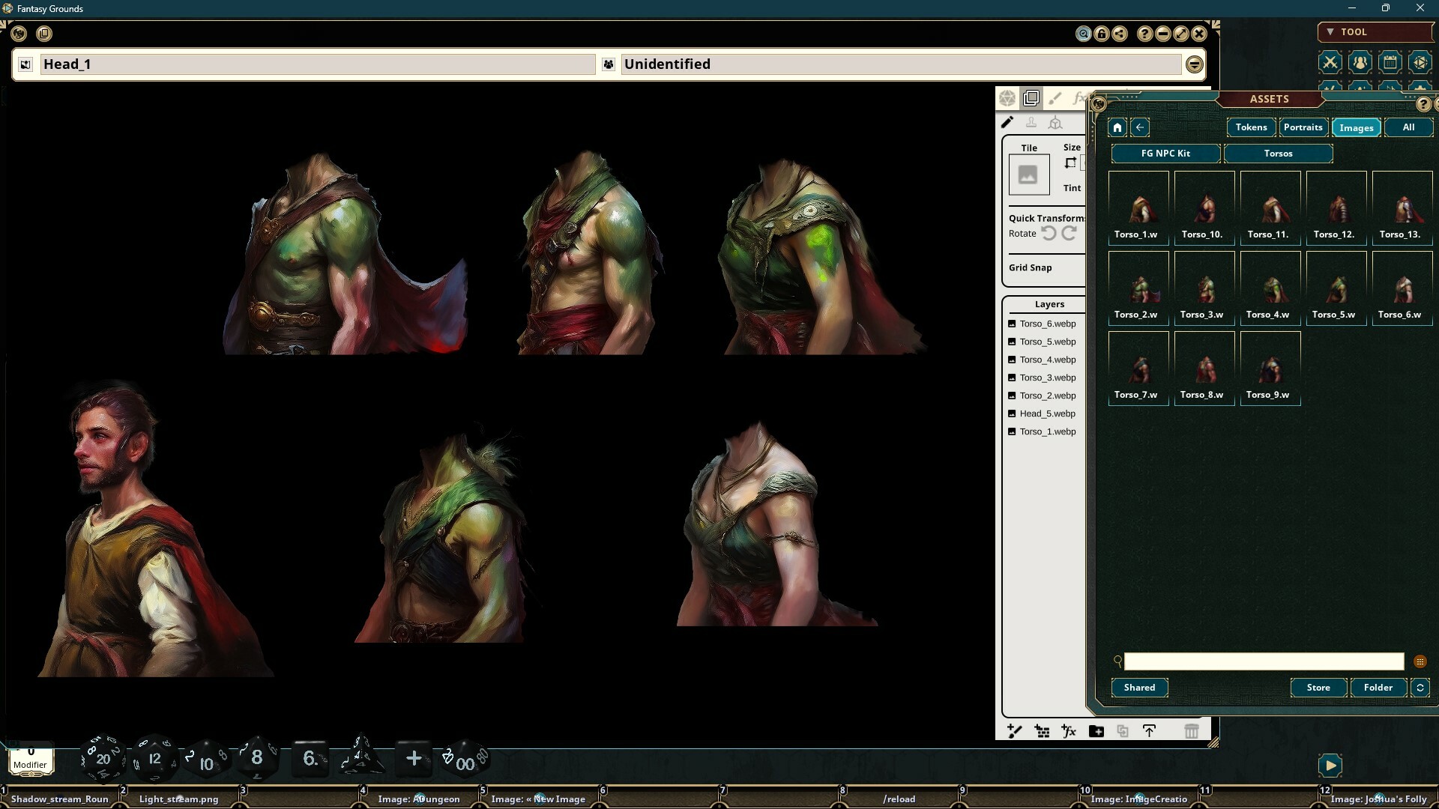This screenshot has width=1439, height=809.
Task: Collapse the TOOL panel with its chevron
Action: 1331,31
